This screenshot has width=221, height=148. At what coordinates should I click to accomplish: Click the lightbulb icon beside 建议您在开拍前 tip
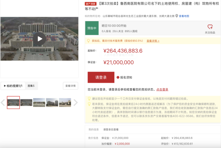point(89,99)
